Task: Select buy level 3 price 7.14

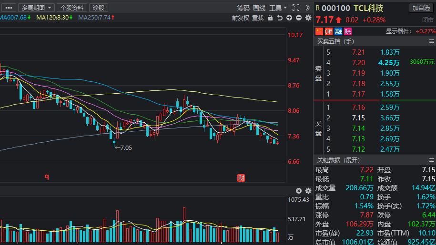Action: pyautogui.click(x=358, y=128)
